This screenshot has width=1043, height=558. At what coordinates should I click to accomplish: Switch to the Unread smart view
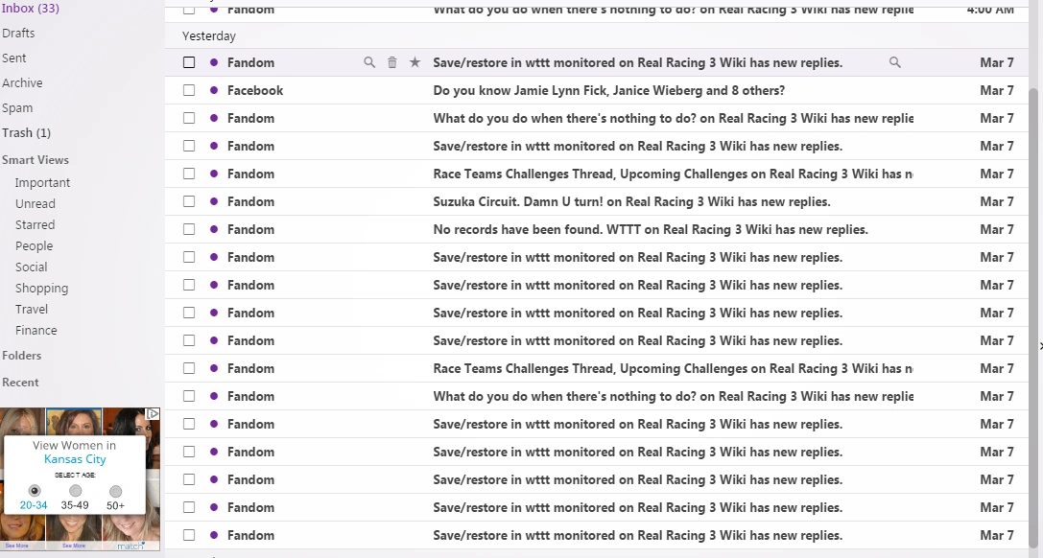click(36, 204)
